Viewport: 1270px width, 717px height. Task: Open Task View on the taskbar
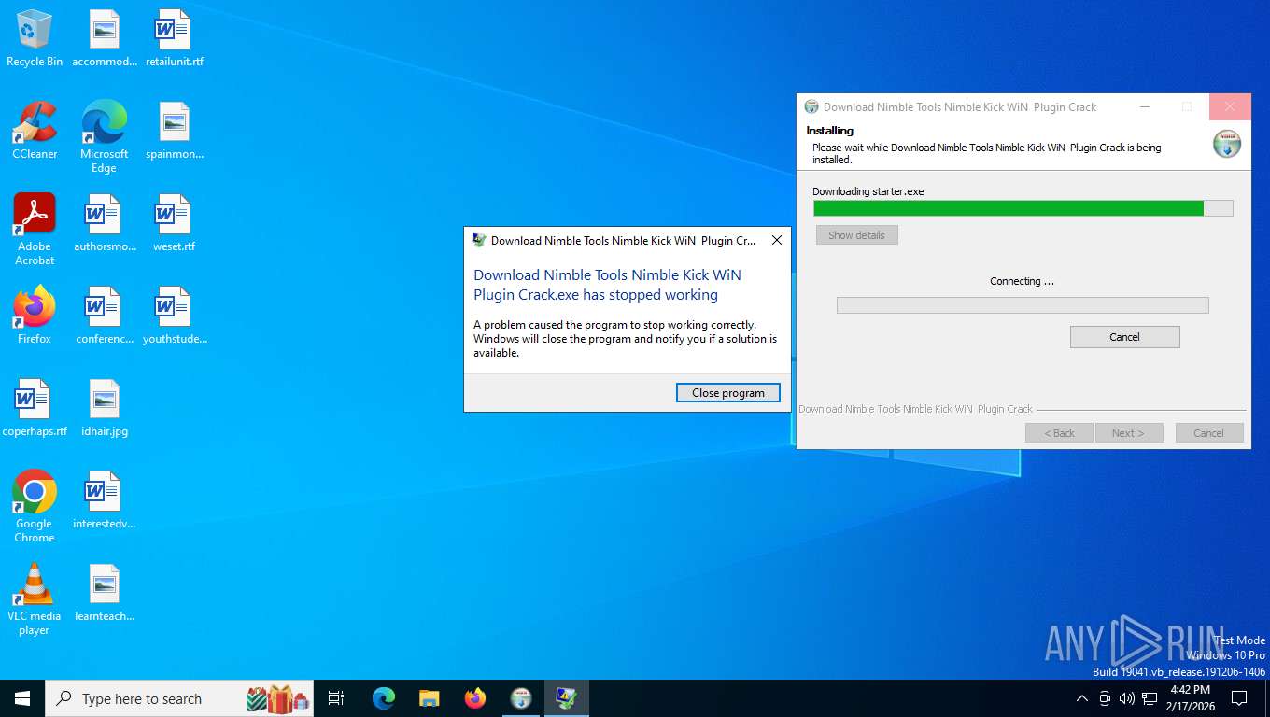[x=336, y=698]
